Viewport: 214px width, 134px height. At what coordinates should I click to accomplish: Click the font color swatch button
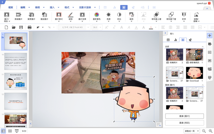[151, 27]
